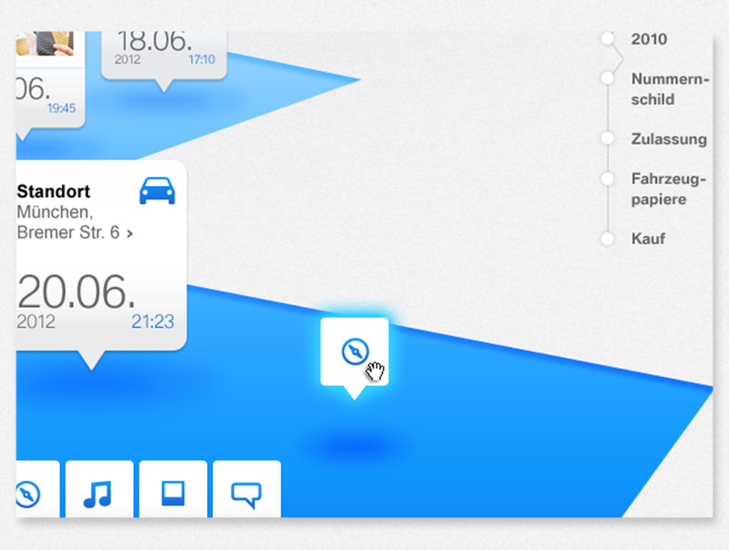Jump to the Kauf timeline entry
The height and width of the screenshot is (550, 729).
[x=648, y=239]
